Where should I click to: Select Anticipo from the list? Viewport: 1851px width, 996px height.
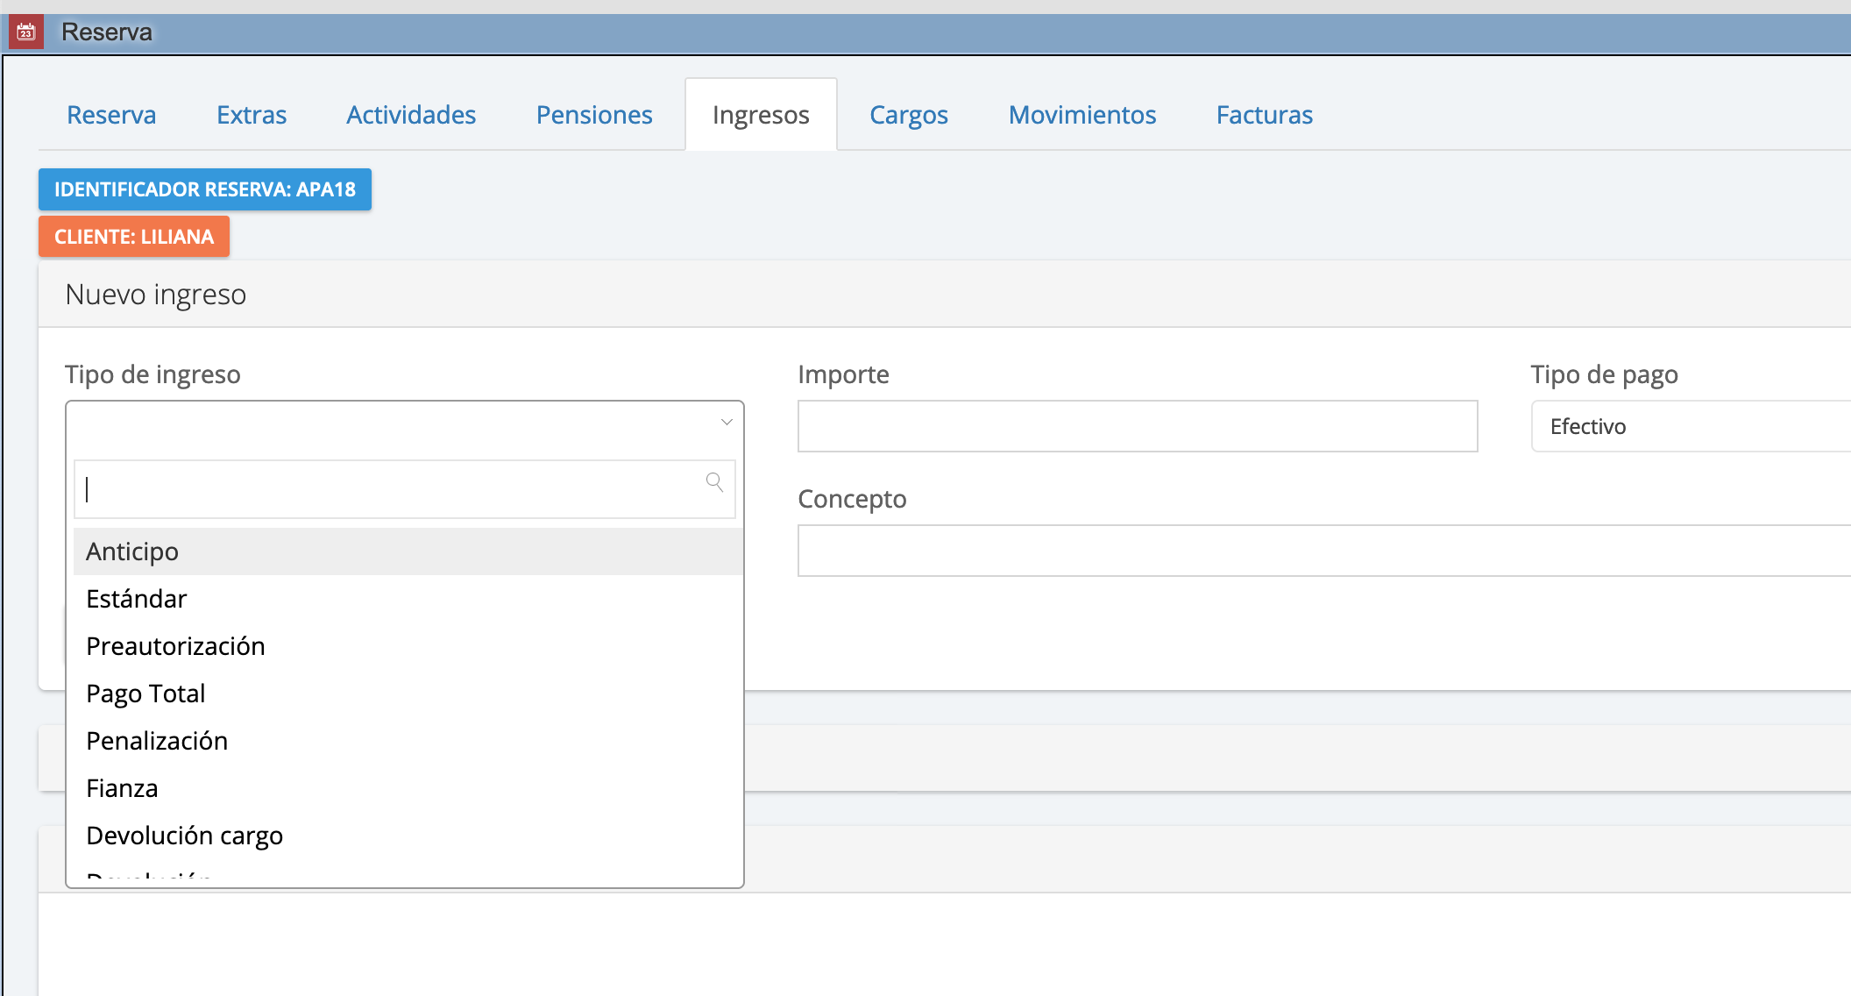[132, 551]
